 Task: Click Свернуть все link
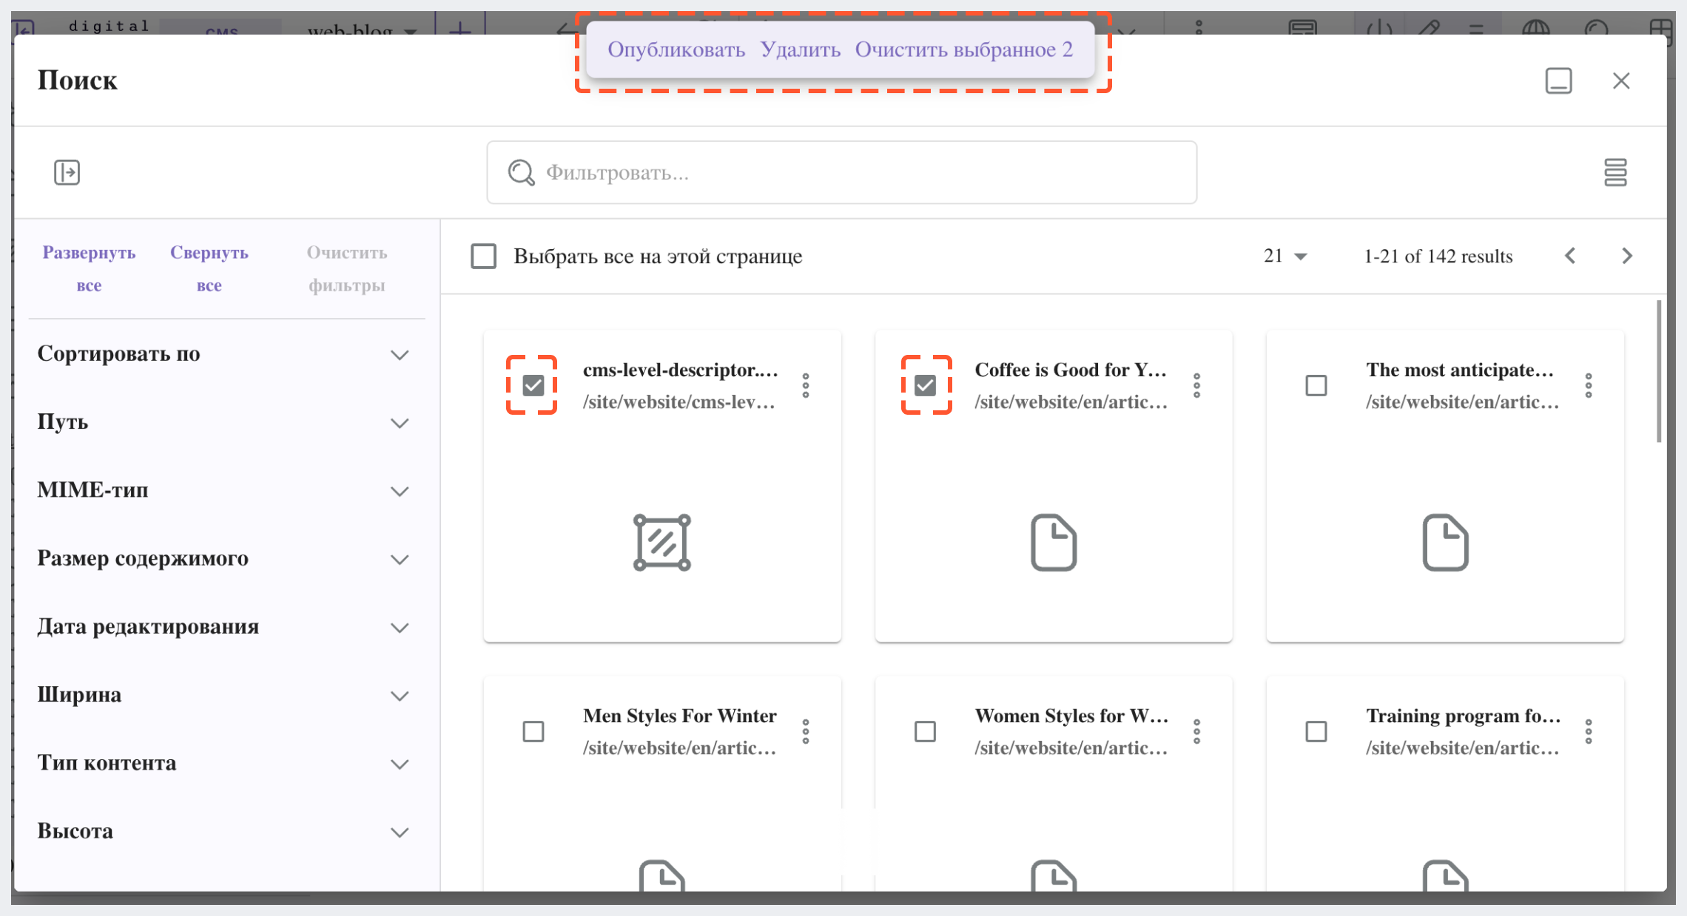[x=209, y=268]
